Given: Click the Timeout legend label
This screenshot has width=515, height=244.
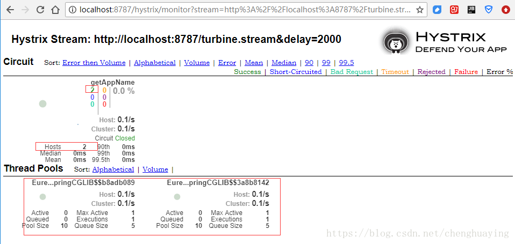Looking at the screenshot, I should coord(395,72).
